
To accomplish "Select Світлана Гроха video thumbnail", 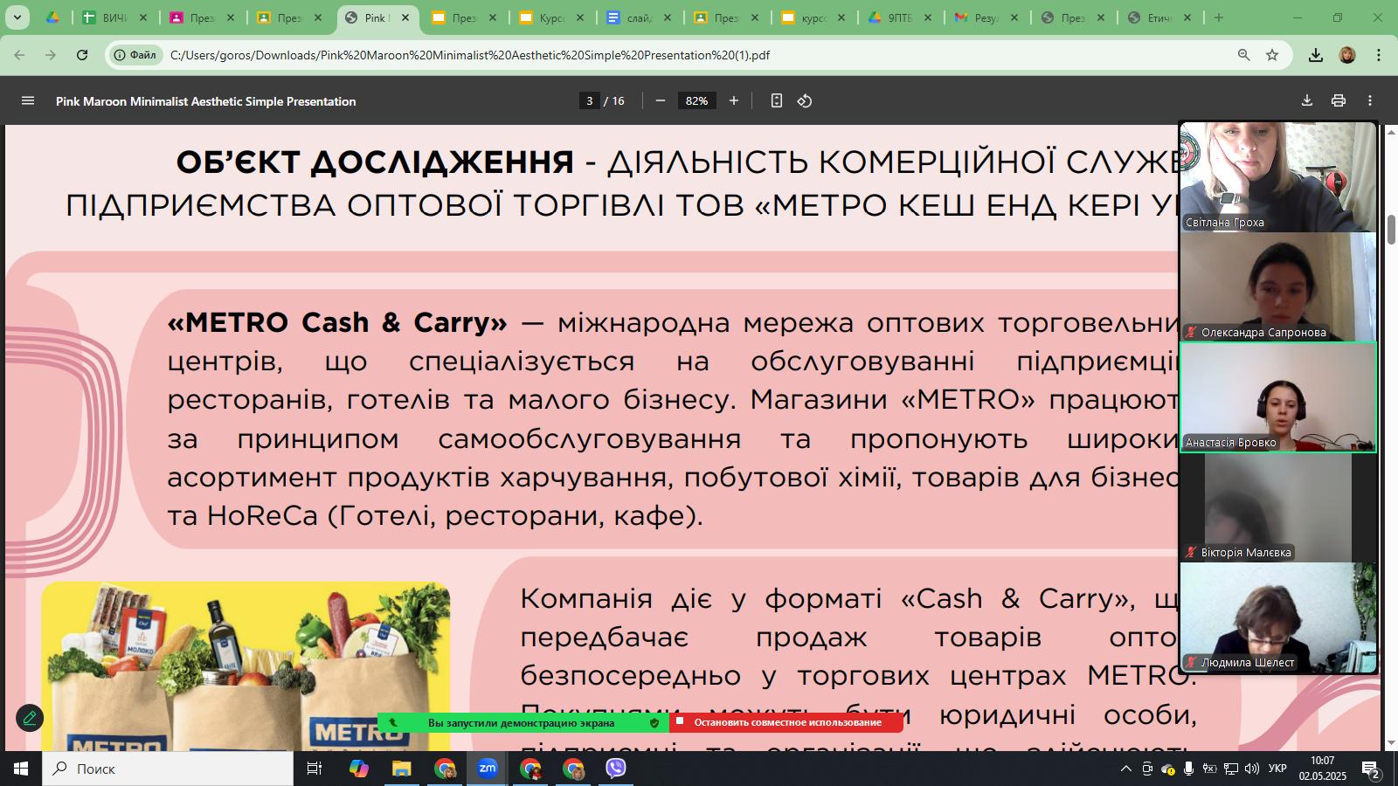I will (1278, 176).
